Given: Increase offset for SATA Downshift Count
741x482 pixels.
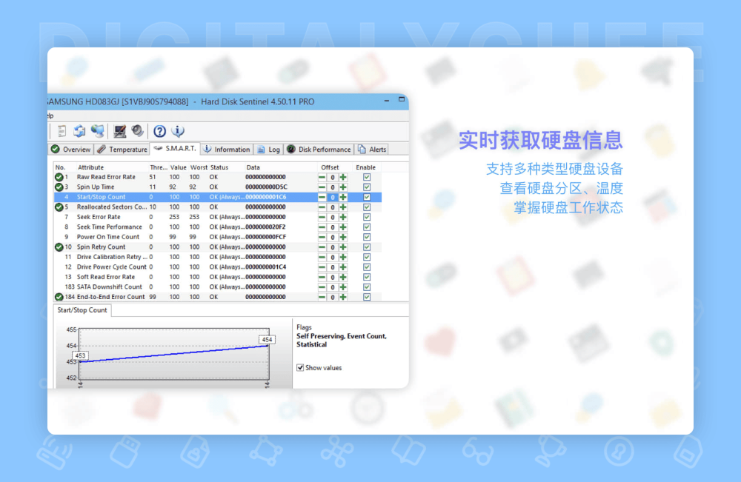Looking at the screenshot, I should pyautogui.click(x=343, y=287).
